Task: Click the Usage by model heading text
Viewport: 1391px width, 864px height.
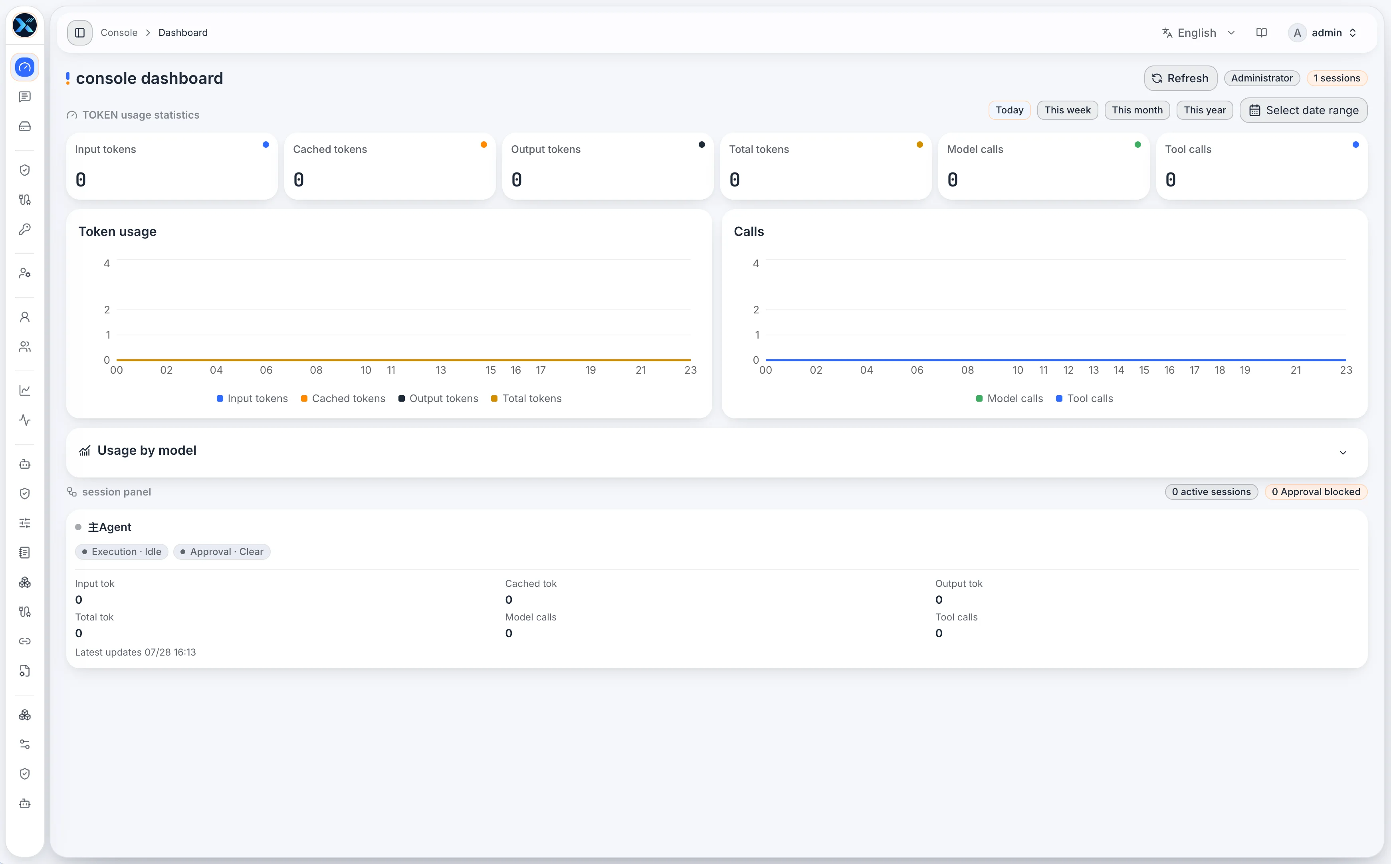Action: 147,451
